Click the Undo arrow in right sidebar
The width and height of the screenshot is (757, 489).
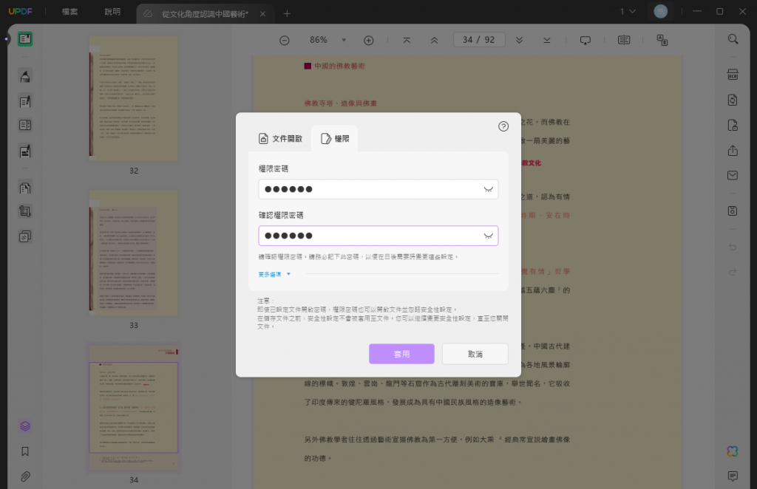(733, 247)
